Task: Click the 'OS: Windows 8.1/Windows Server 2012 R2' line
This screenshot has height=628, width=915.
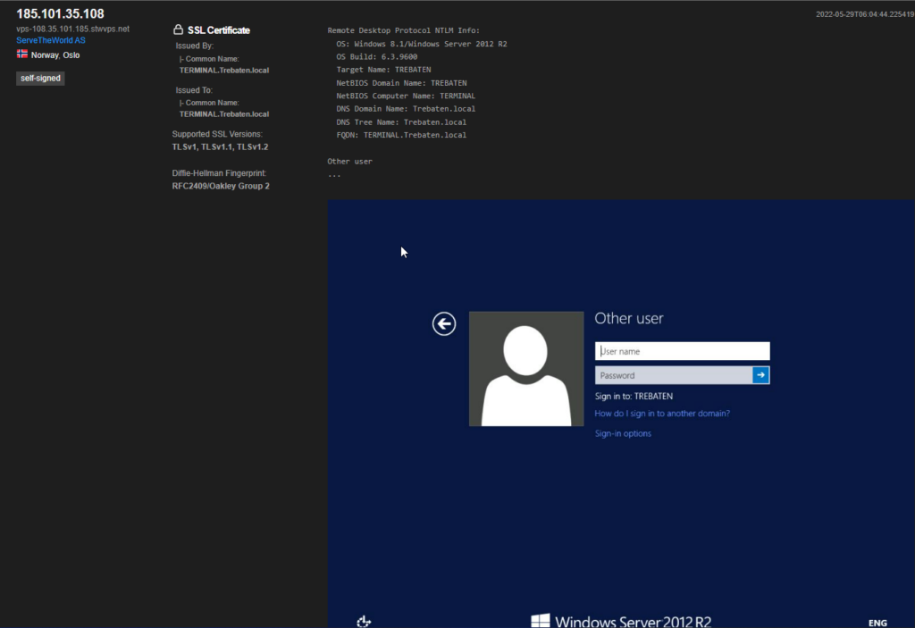Action: click(422, 44)
